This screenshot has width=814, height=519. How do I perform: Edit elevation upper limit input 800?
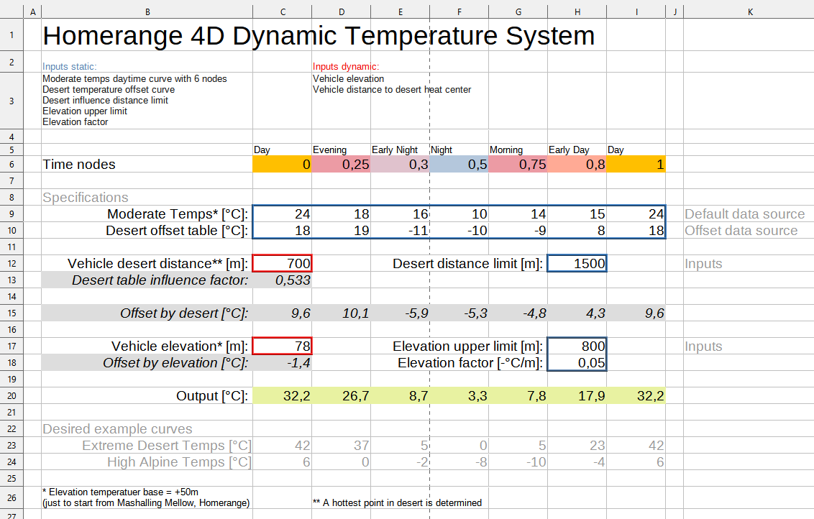[x=577, y=346]
